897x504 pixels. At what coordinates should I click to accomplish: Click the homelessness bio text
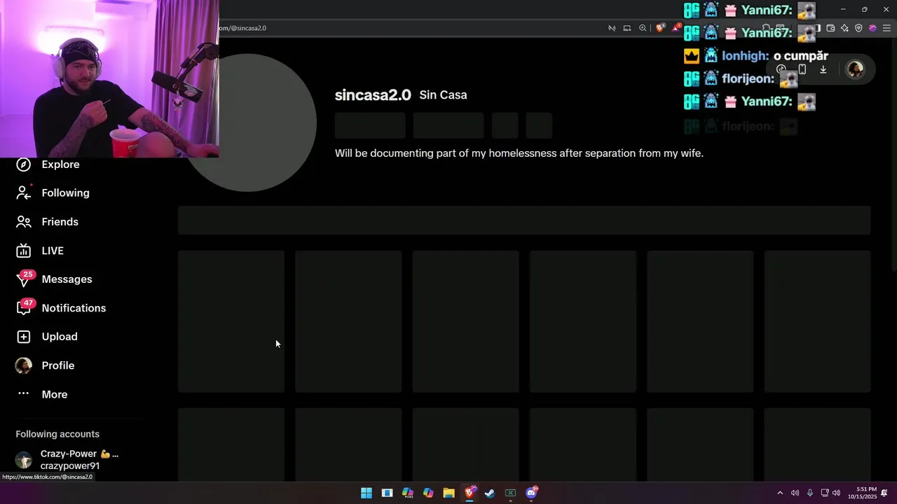519,153
